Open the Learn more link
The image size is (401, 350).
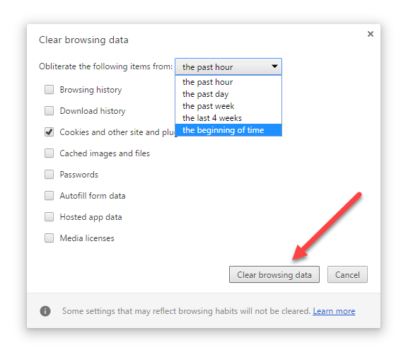334,311
